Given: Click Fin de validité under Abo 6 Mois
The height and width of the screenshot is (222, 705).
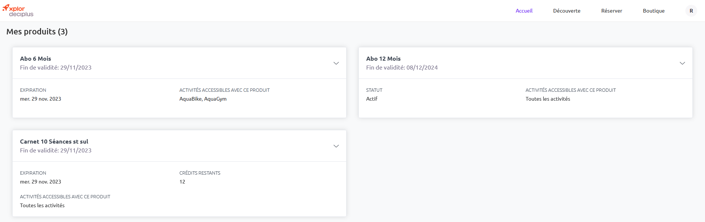Looking at the screenshot, I should 56,67.
